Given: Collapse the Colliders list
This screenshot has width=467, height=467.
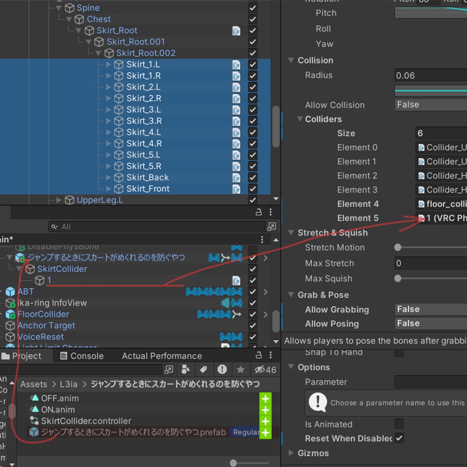Looking at the screenshot, I should [300, 119].
